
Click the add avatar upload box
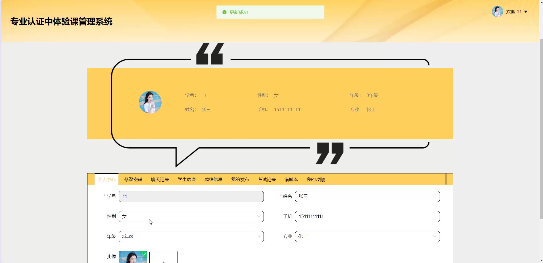coord(164,257)
